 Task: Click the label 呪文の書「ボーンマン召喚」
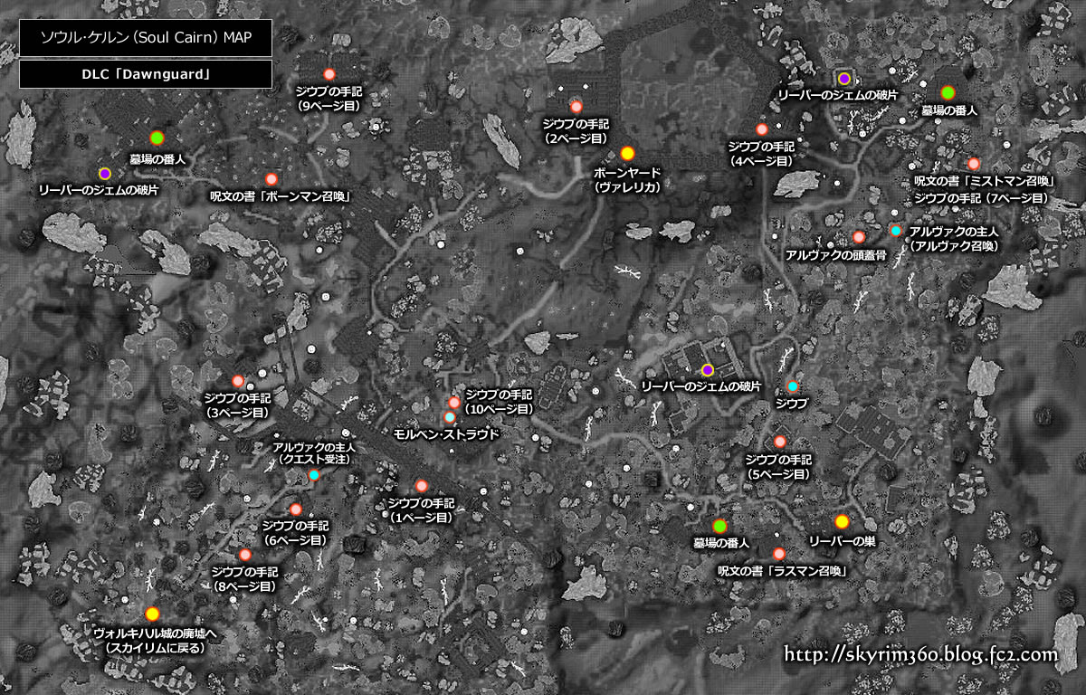(x=280, y=196)
